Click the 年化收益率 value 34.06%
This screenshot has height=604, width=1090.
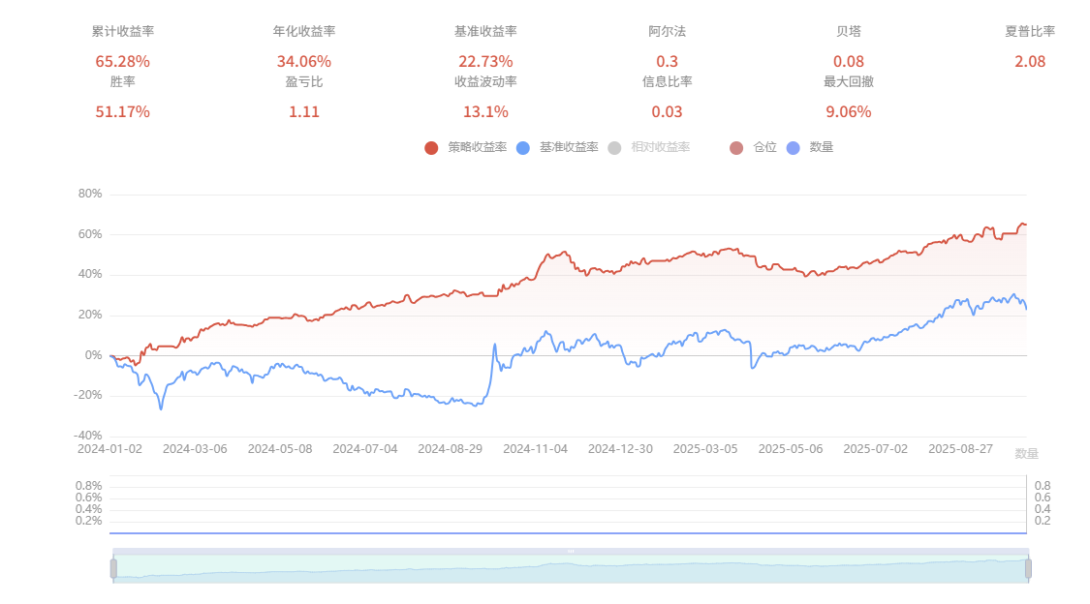tap(303, 62)
